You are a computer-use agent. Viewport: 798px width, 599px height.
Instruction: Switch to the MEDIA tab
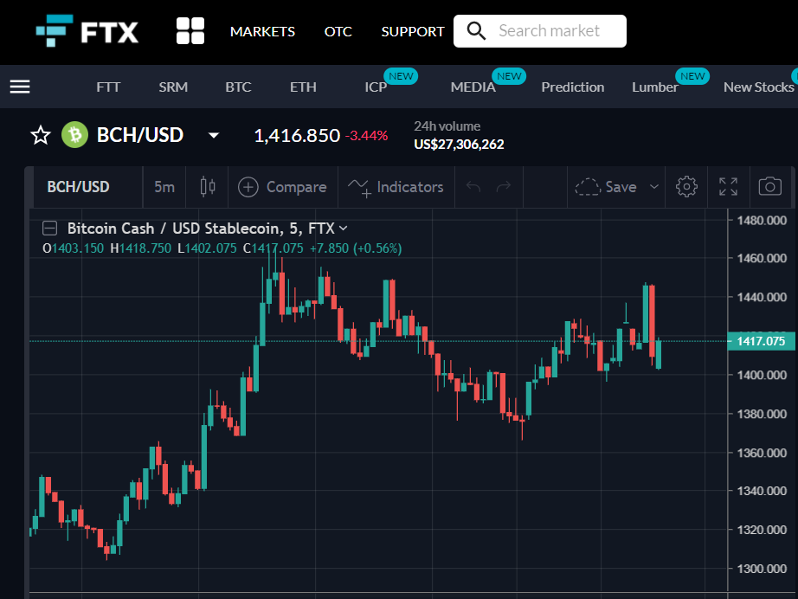pos(473,87)
